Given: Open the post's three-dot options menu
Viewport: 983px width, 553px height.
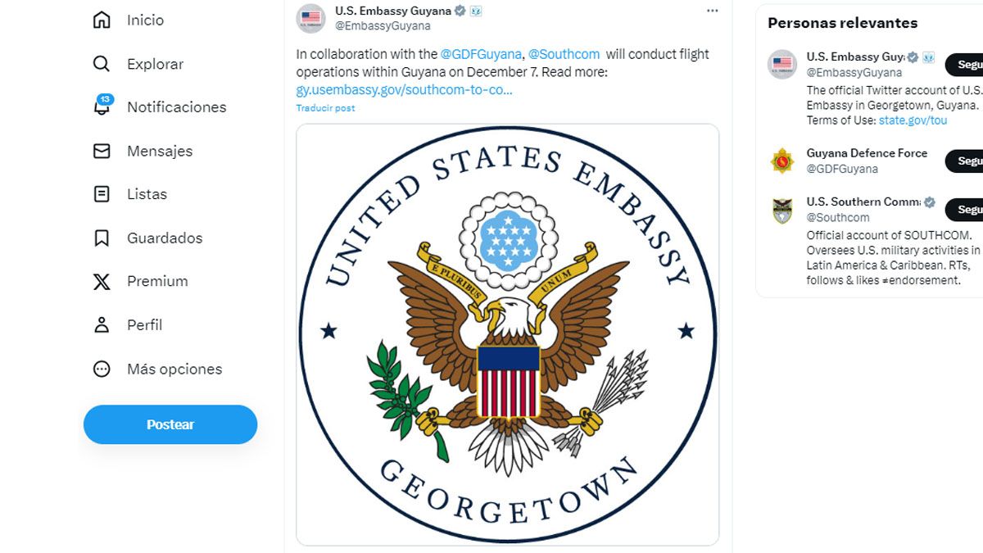Looking at the screenshot, I should point(712,11).
